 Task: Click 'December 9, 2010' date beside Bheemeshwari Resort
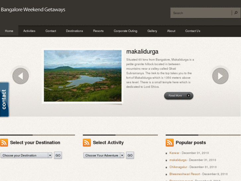pyautogui.click(x=215, y=174)
